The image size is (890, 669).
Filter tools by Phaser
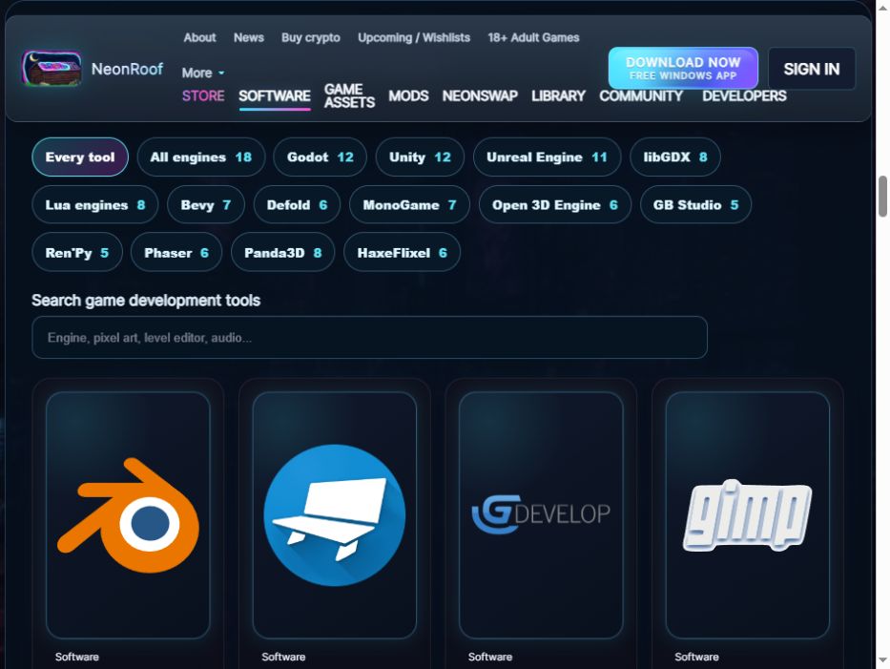(176, 252)
